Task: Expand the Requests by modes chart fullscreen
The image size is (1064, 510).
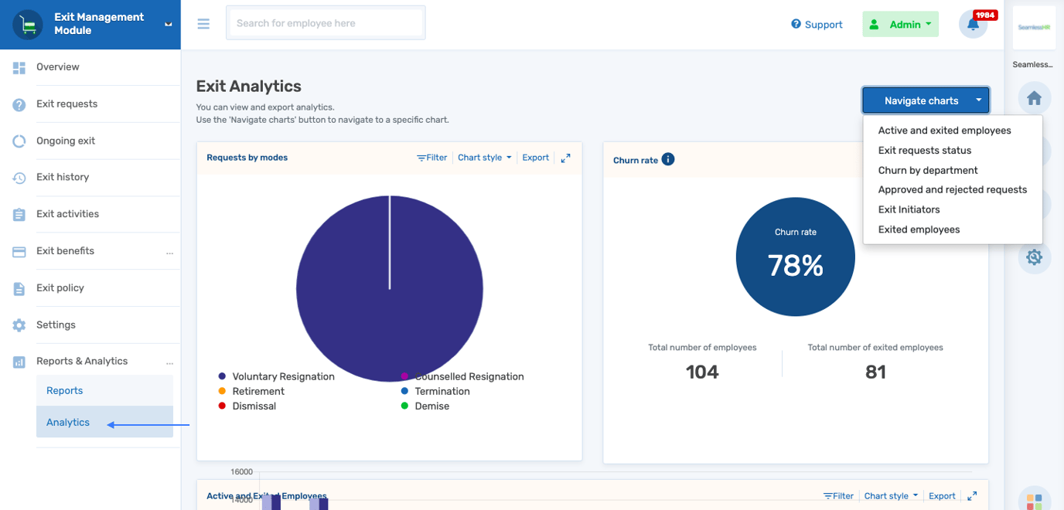Action: [565, 157]
